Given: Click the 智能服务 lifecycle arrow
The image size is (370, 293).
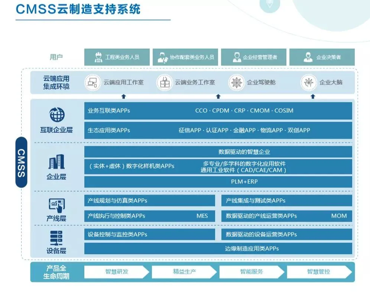Looking at the screenshot, I should 252,272.
